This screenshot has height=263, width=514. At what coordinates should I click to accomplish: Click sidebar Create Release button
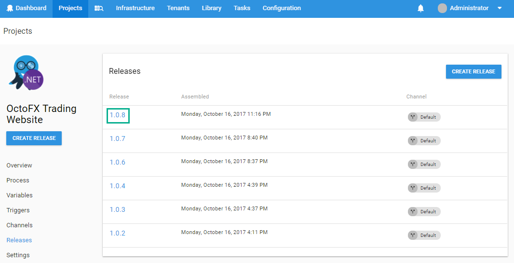tap(34, 138)
